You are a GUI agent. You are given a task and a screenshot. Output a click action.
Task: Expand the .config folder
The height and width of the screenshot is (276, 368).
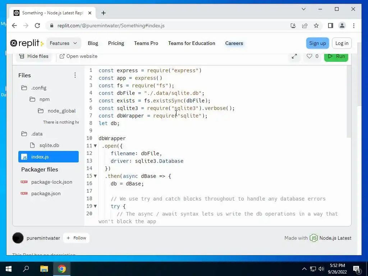coord(34,88)
